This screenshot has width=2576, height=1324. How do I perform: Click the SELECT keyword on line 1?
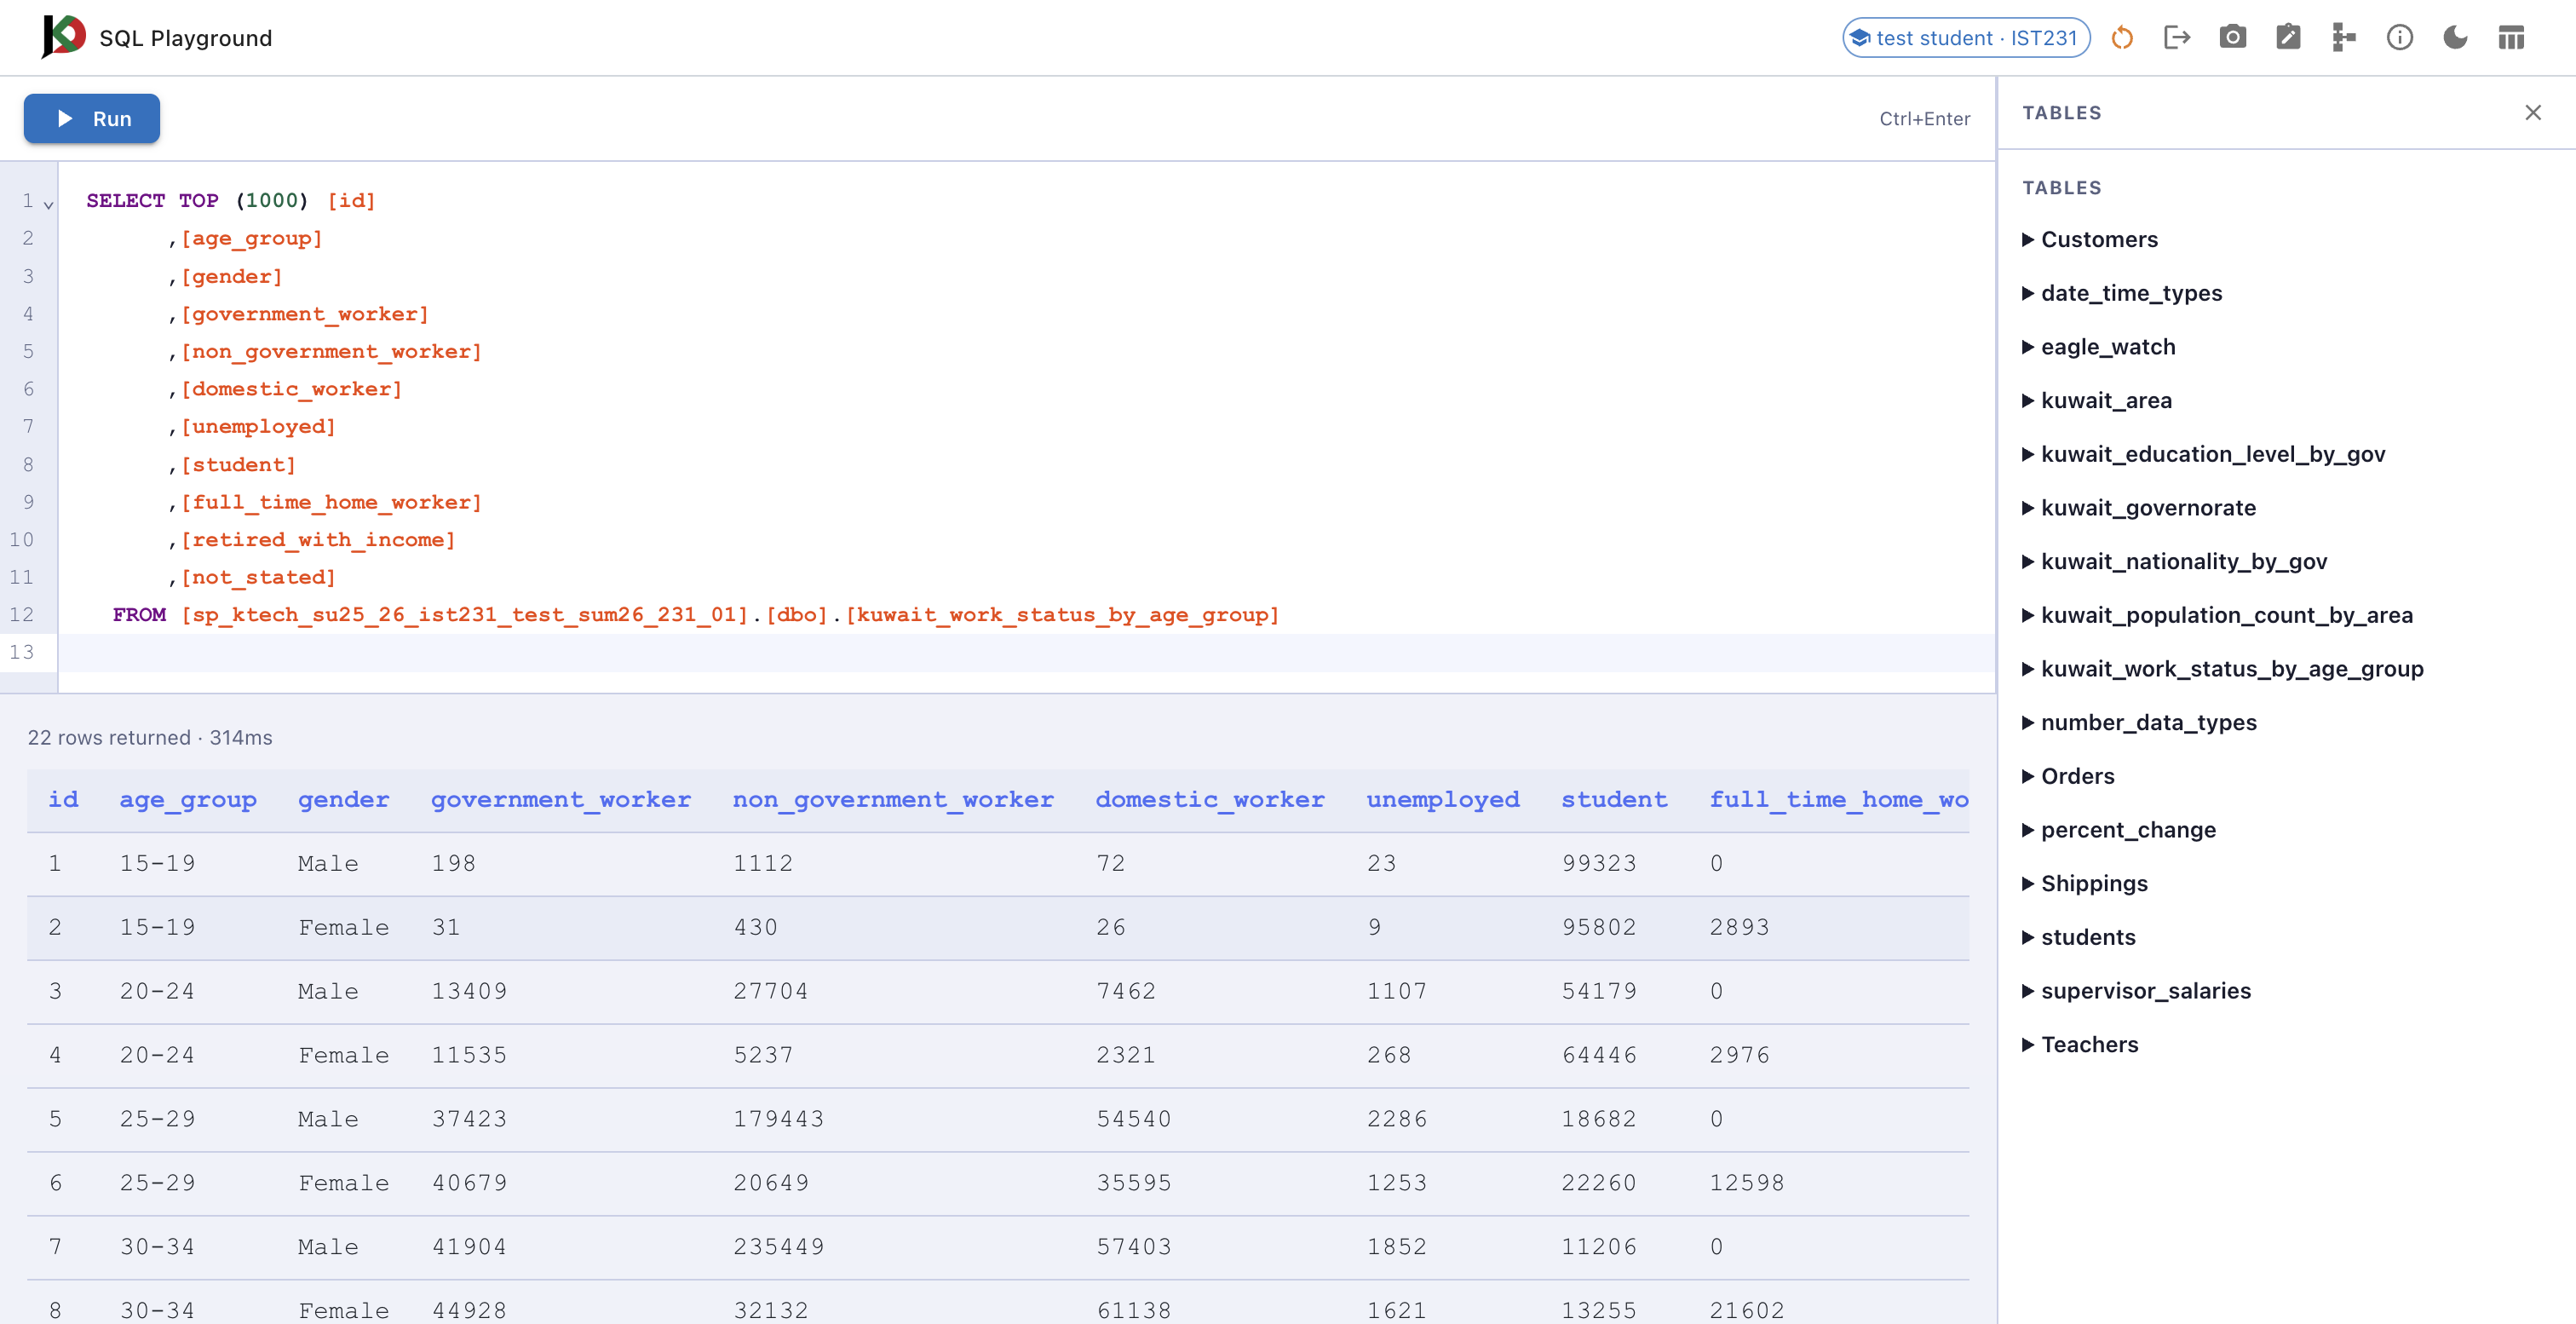tap(125, 201)
